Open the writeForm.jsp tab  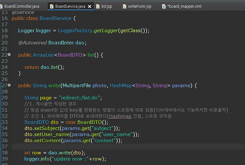tap(139, 7)
